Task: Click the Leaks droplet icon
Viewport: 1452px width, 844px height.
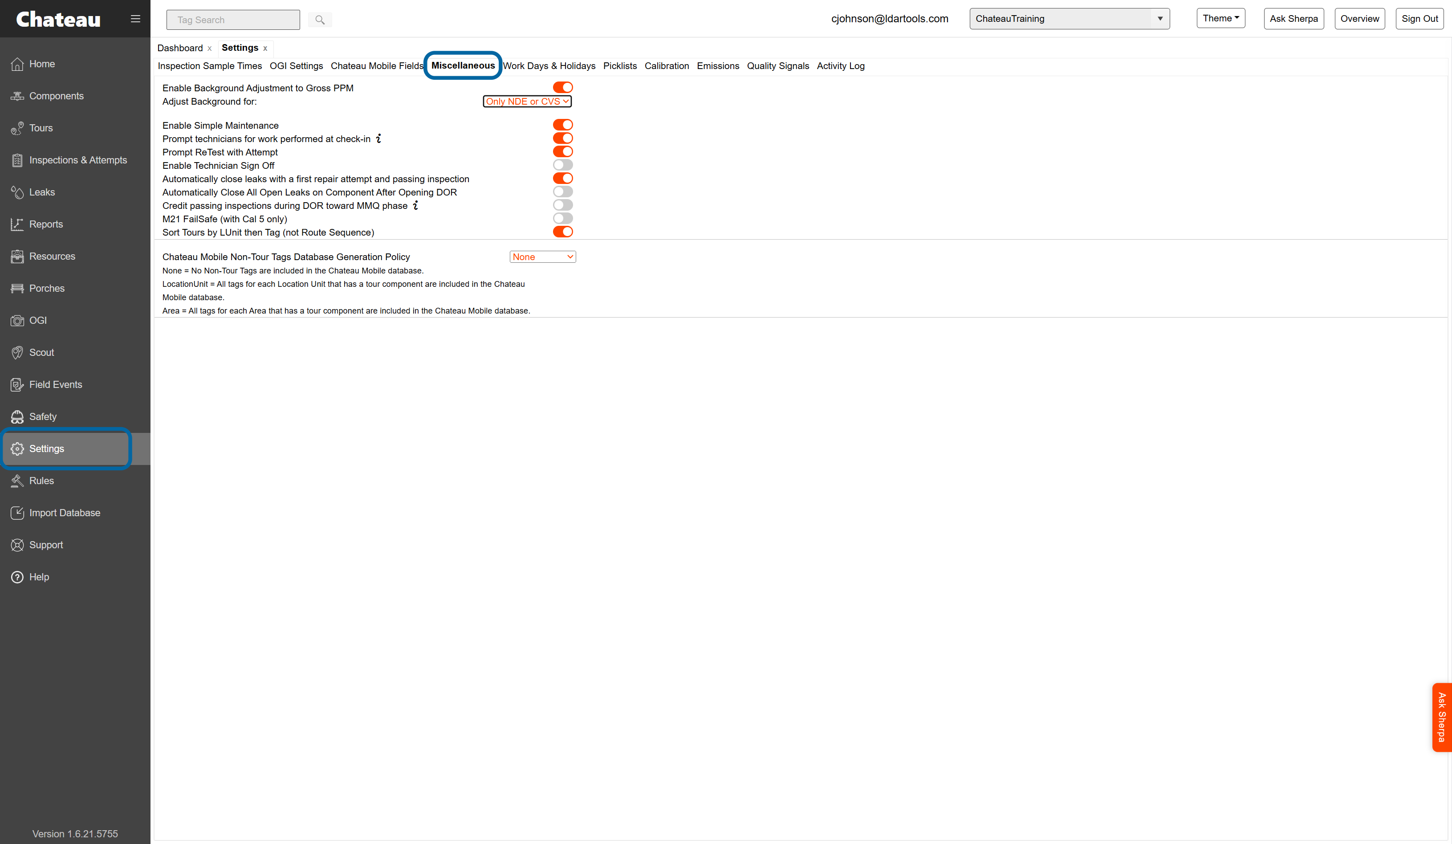Action: (x=17, y=192)
